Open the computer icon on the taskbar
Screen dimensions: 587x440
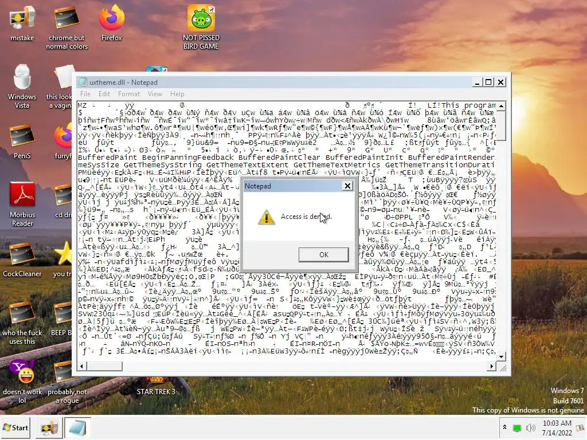(x=49, y=427)
